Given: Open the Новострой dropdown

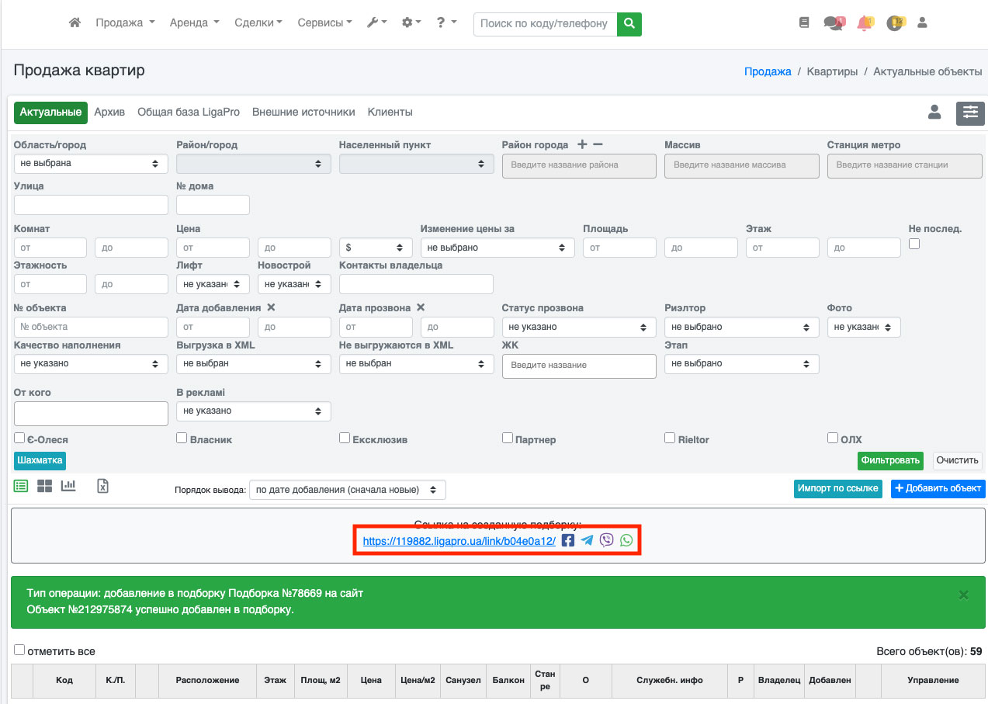Looking at the screenshot, I should click(x=294, y=284).
